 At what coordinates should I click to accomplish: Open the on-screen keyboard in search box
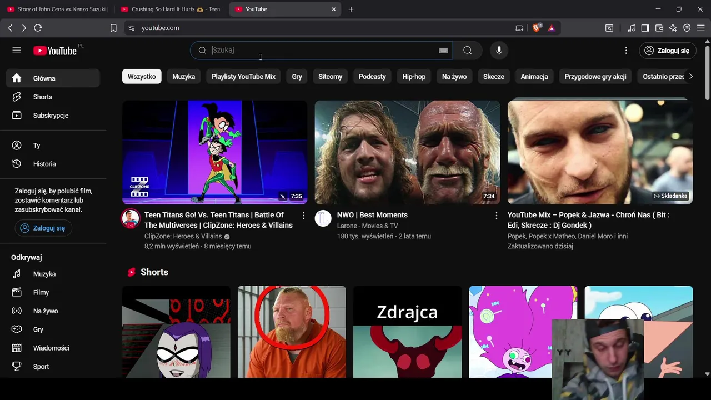click(x=443, y=51)
